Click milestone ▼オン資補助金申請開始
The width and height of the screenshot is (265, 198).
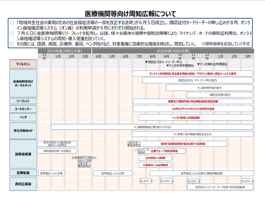212,64
